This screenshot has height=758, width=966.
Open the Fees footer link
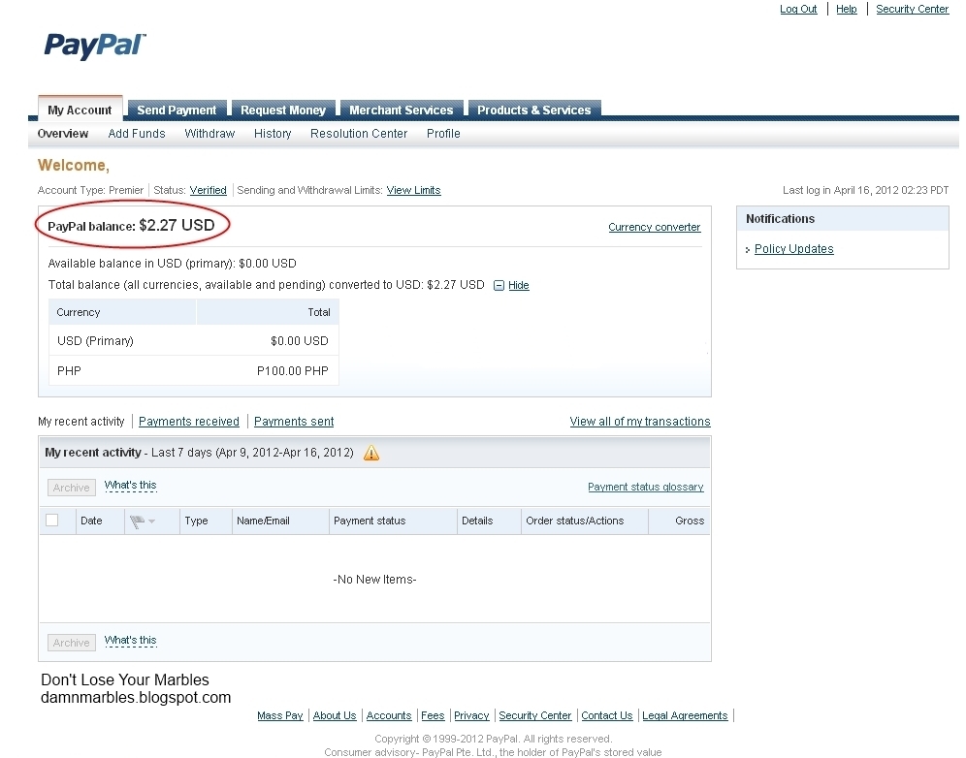click(x=433, y=715)
